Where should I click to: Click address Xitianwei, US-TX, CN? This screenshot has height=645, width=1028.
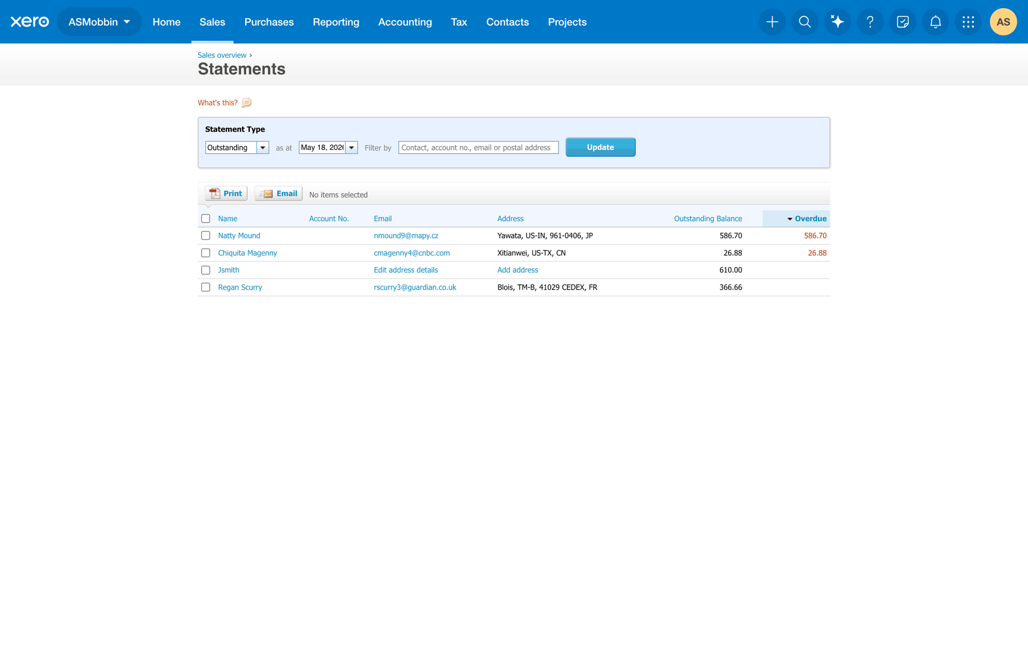pos(531,253)
